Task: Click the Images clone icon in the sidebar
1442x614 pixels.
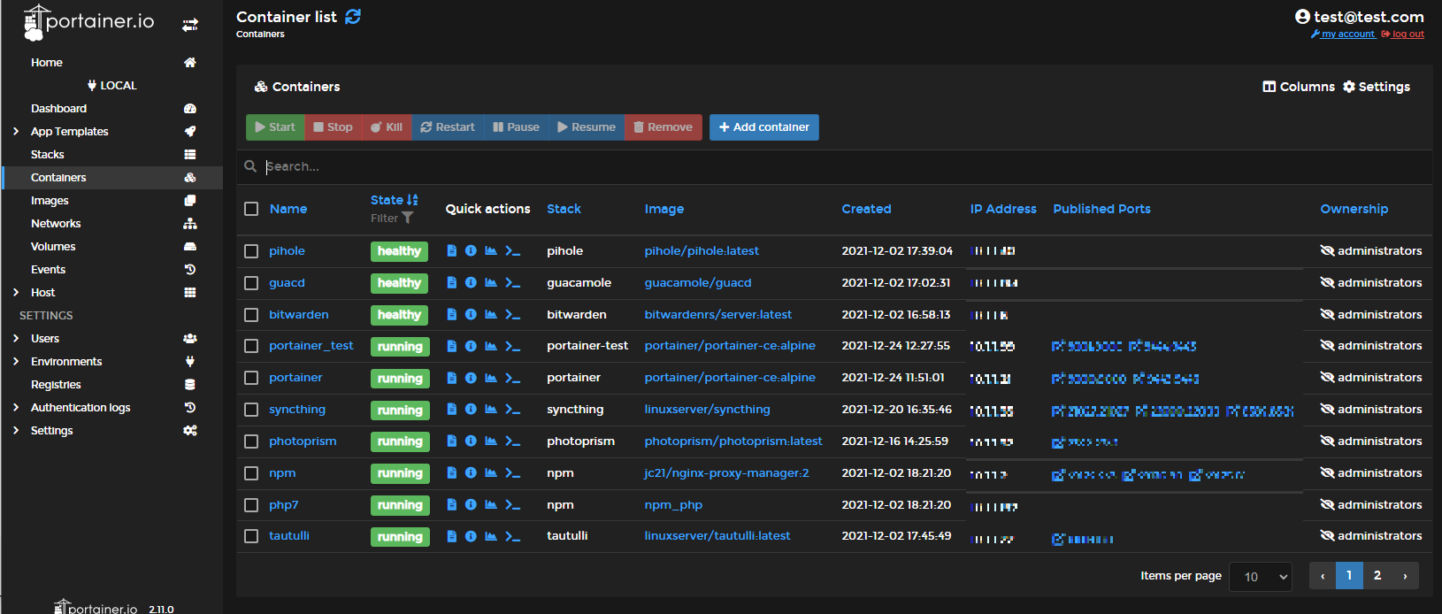Action: [x=189, y=201]
